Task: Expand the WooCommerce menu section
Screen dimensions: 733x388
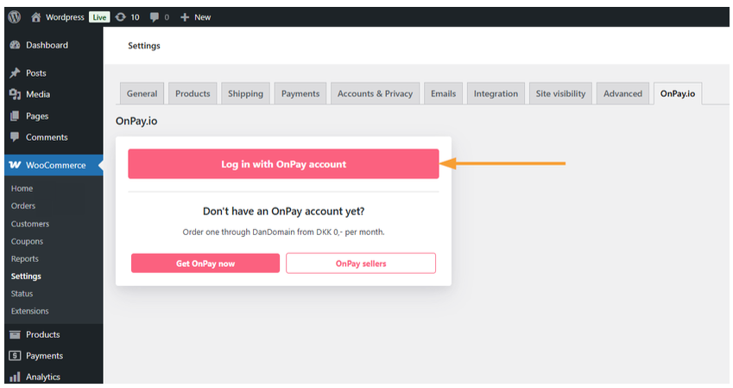Action: 55,165
